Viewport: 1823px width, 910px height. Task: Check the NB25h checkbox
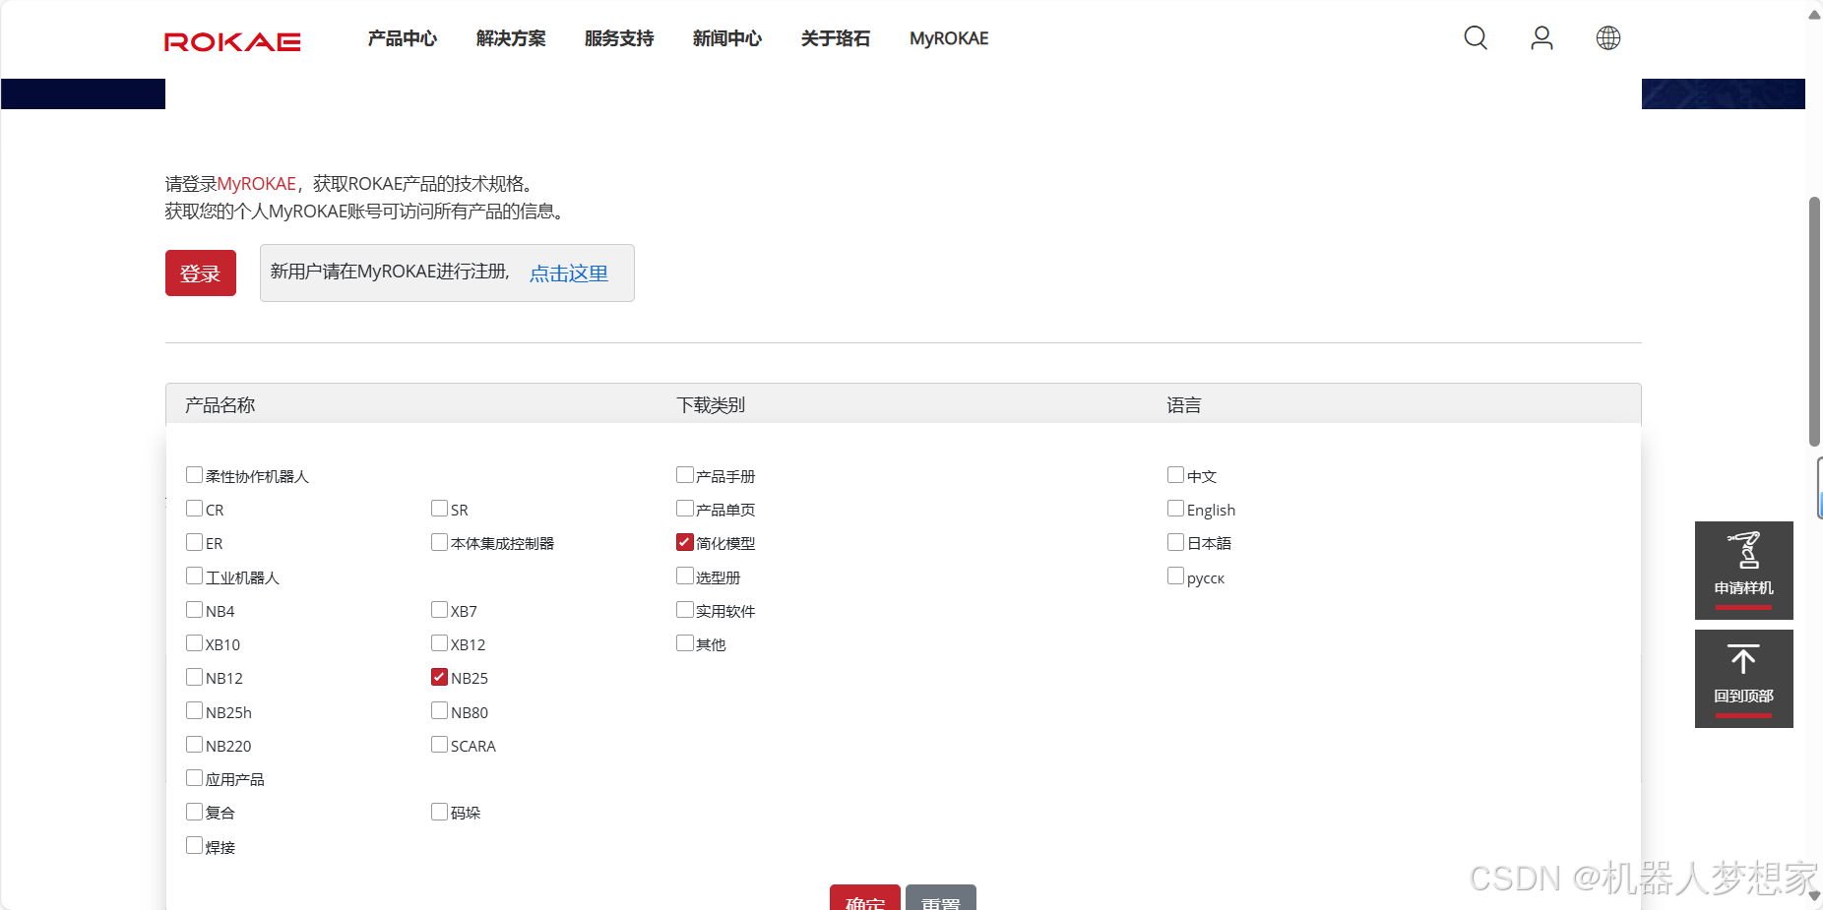(194, 711)
